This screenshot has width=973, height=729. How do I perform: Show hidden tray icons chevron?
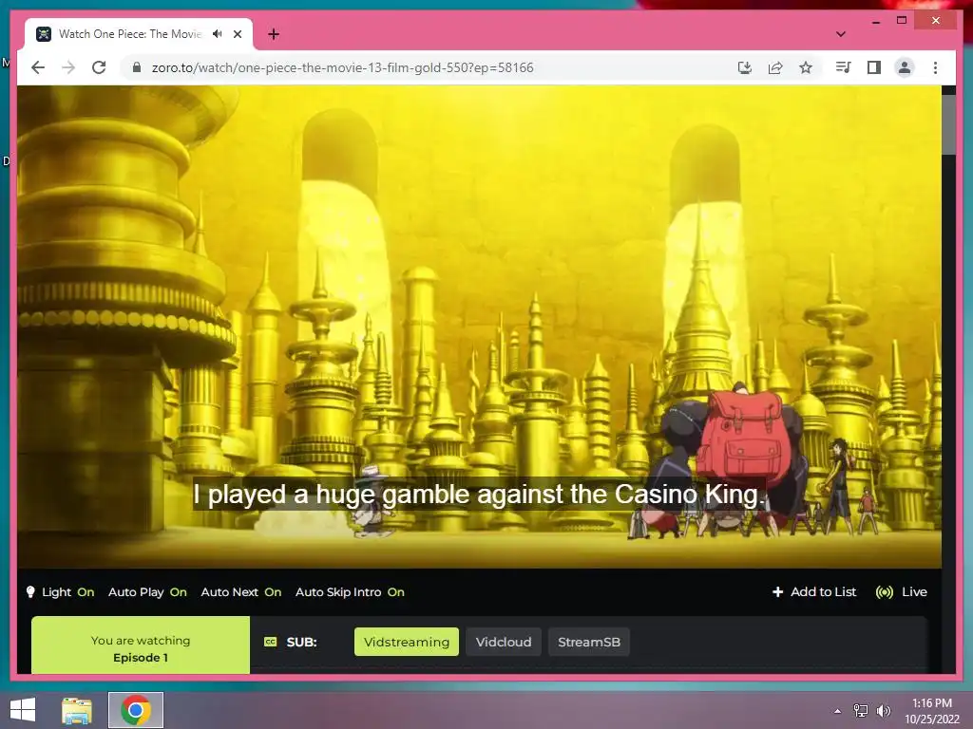[838, 711]
